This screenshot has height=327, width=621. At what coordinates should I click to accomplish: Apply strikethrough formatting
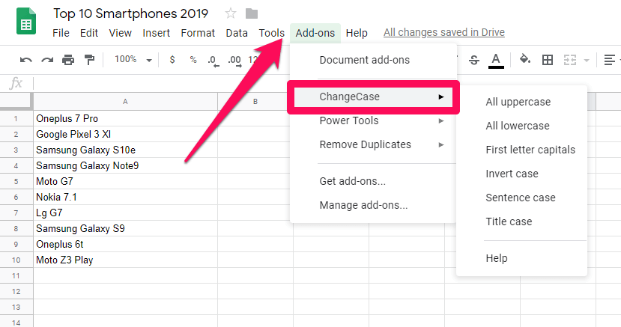(x=474, y=60)
